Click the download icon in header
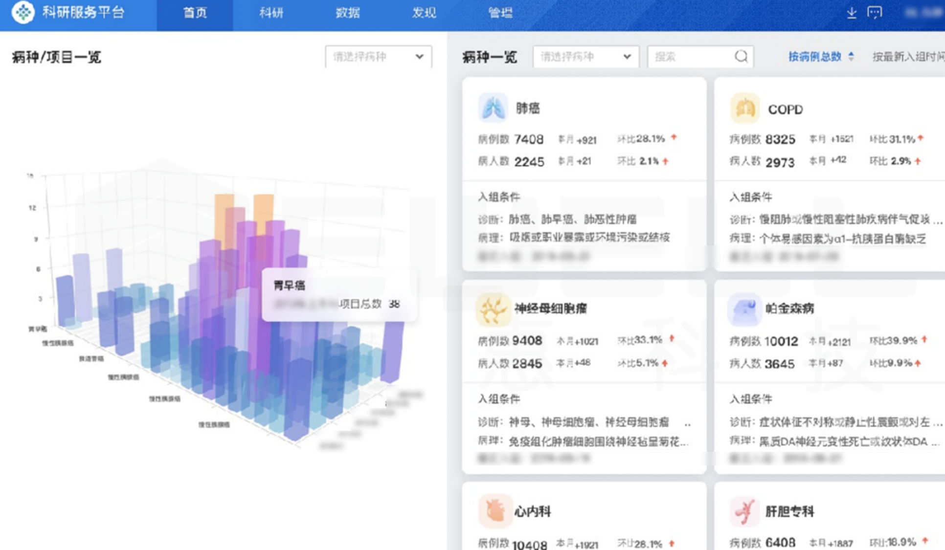The image size is (945, 550). [x=852, y=13]
